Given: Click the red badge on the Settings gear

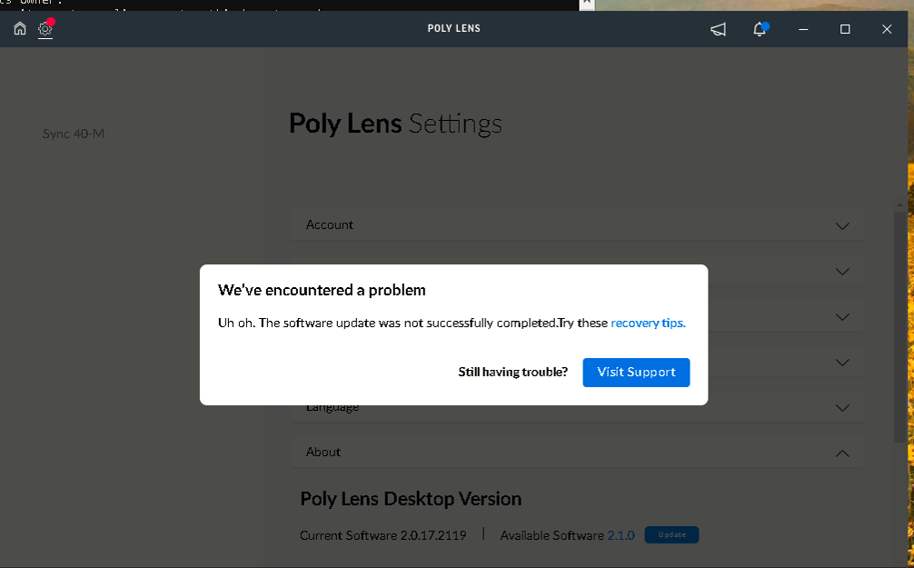Looking at the screenshot, I should [x=52, y=21].
